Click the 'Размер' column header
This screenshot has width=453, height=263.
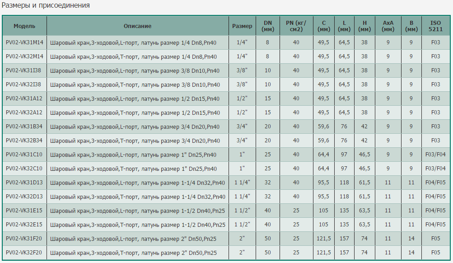pyautogui.click(x=242, y=26)
